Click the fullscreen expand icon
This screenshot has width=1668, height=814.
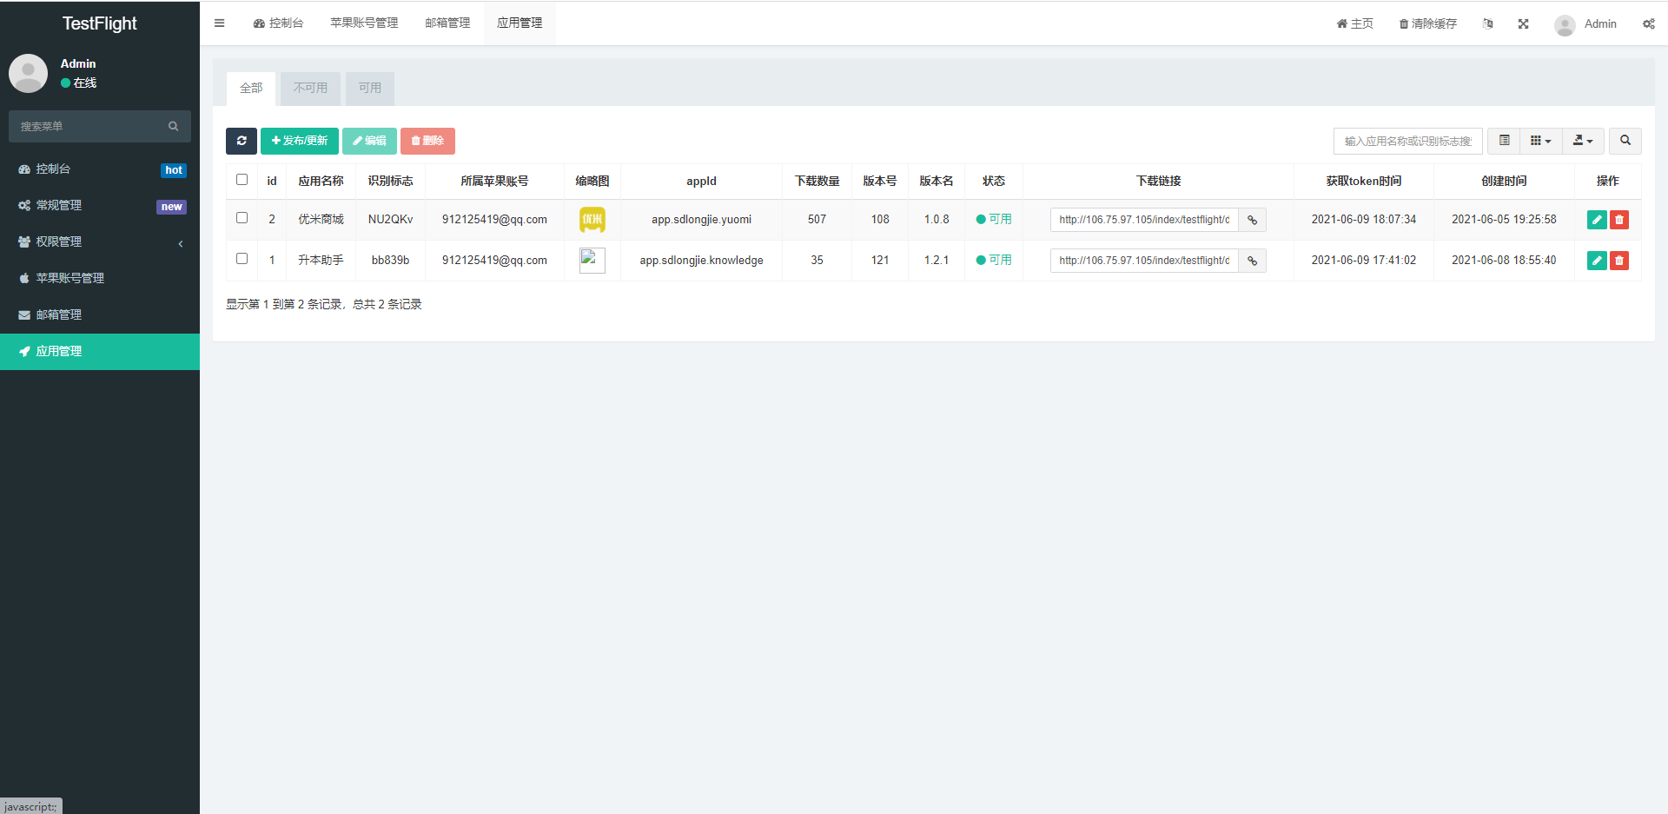pyautogui.click(x=1523, y=23)
